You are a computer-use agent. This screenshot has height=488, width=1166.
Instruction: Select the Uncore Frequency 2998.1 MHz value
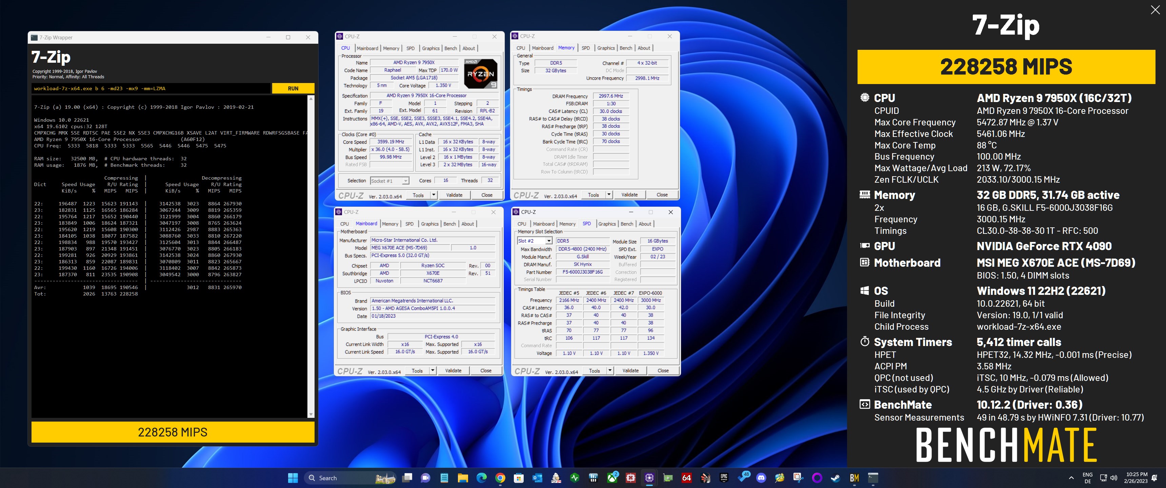[x=647, y=78]
